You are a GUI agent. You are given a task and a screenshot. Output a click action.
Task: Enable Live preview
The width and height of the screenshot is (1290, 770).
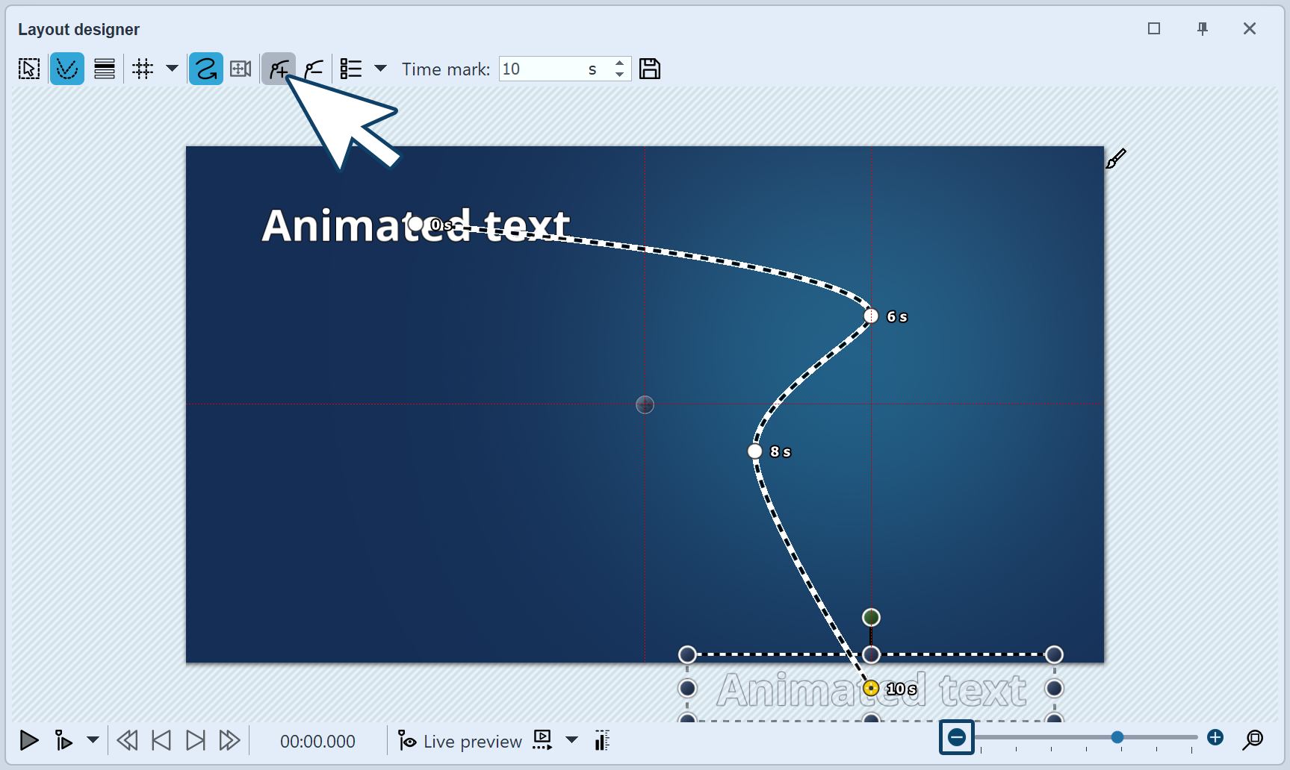(x=459, y=740)
